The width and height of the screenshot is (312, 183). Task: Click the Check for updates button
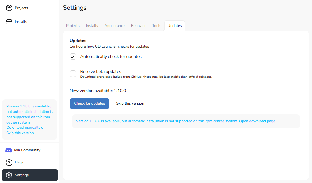coord(90,103)
